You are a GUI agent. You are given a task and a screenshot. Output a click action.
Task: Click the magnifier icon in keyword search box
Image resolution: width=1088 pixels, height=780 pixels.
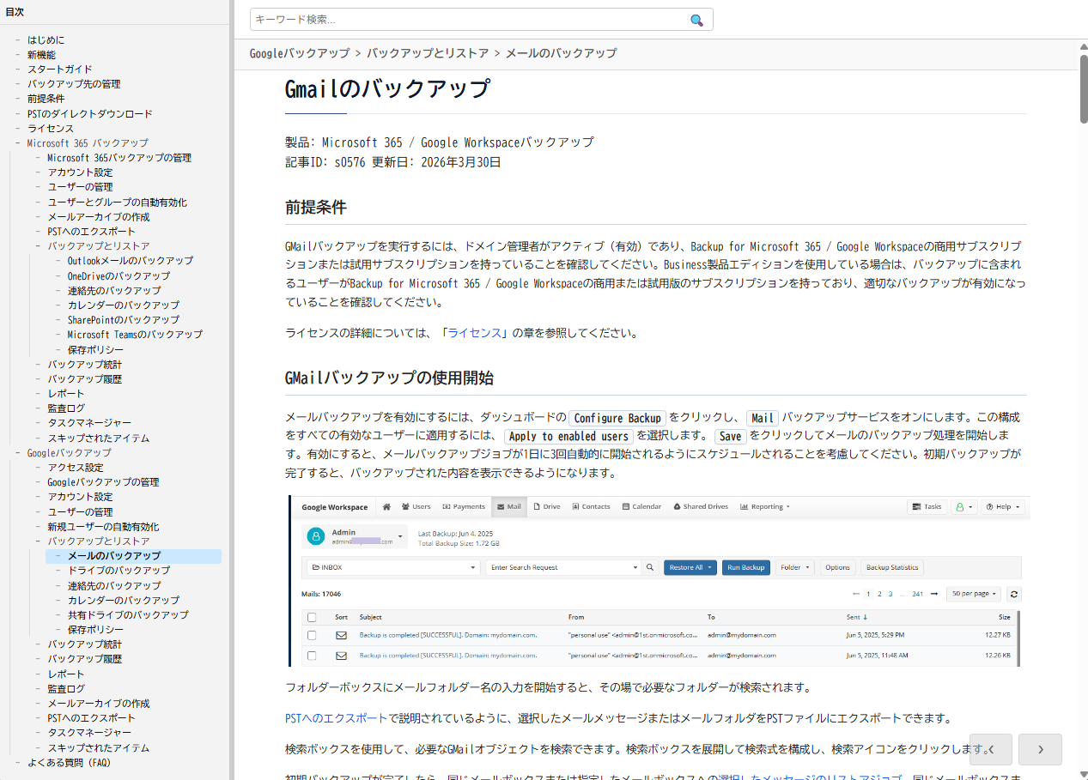pos(696,20)
